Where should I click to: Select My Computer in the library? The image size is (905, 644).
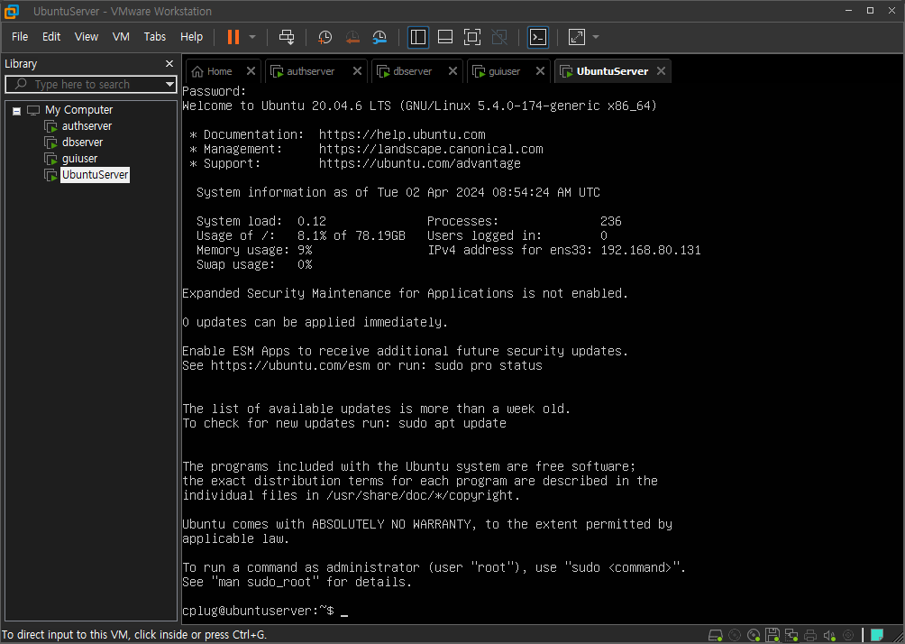click(x=78, y=110)
